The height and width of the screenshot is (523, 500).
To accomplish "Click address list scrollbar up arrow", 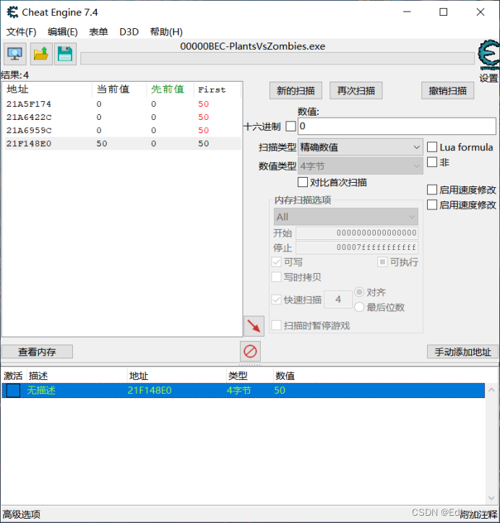I will [491, 389].
